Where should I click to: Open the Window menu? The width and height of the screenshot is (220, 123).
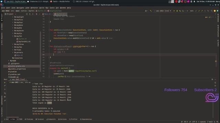coord(63,8)
